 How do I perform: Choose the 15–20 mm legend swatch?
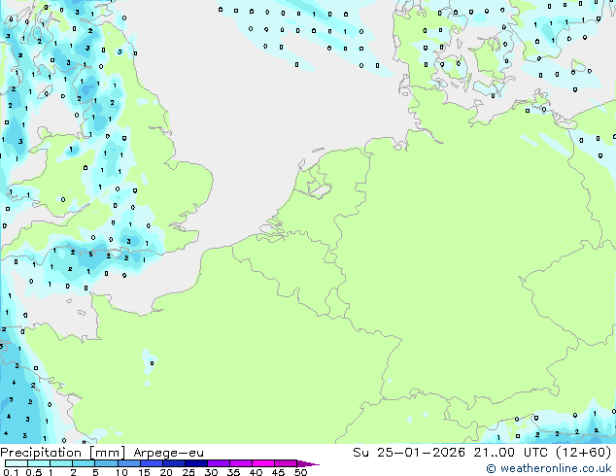click(152, 463)
